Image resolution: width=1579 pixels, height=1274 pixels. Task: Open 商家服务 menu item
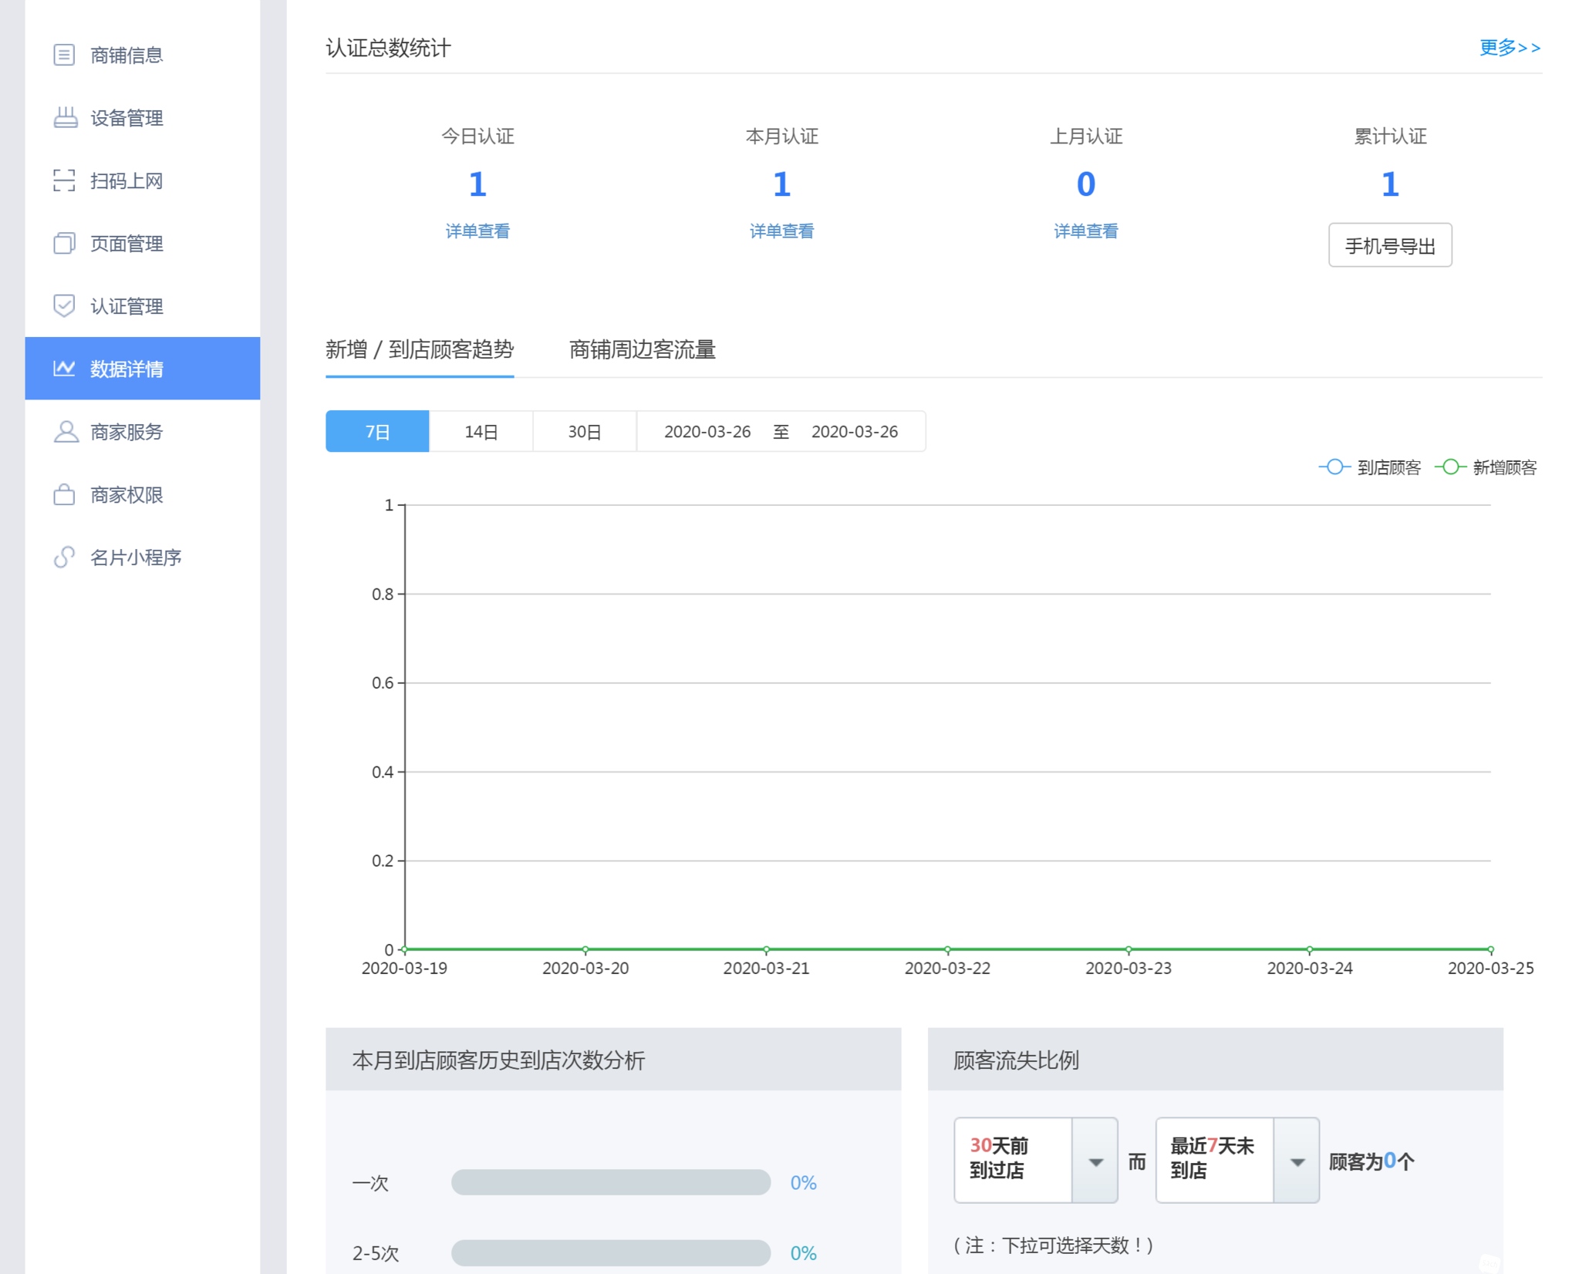pyautogui.click(x=143, y=431)
